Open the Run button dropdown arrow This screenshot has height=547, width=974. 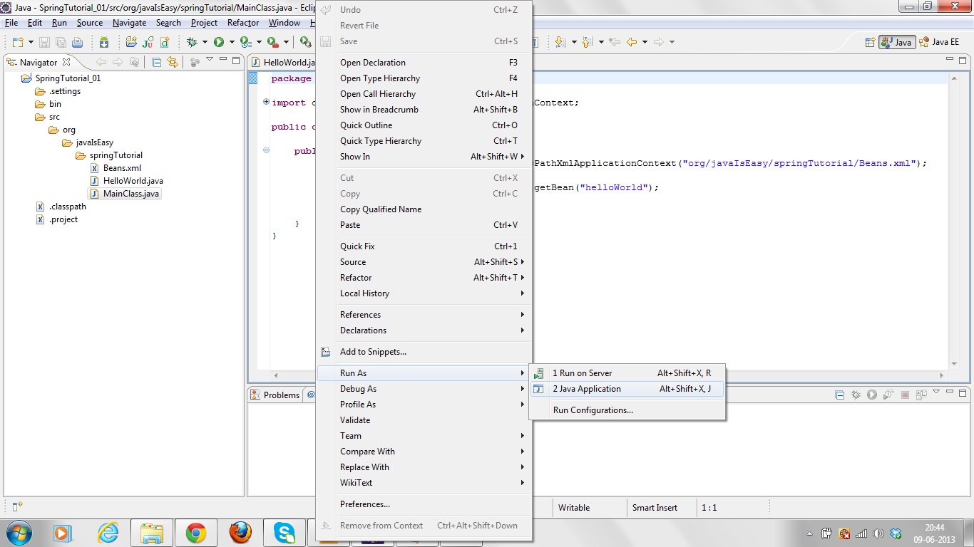pyautogui.click(x=232, y=42)
